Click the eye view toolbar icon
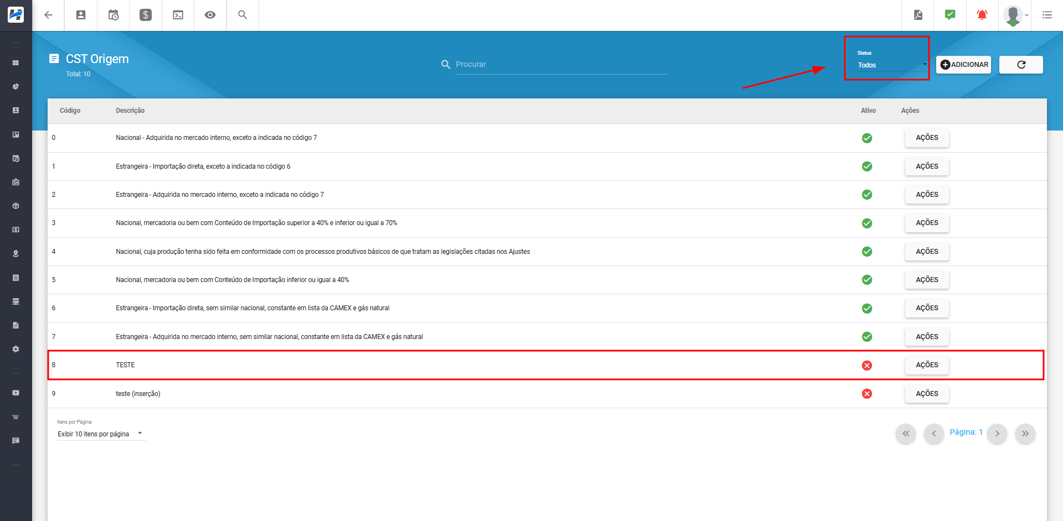The height and width of the screenshot is (521, 1063). [x=210, y=15]
